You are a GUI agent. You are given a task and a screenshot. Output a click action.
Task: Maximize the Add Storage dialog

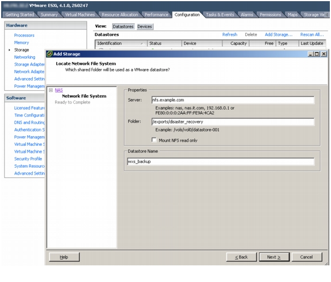pyautogui.click(x=317, y=54)
